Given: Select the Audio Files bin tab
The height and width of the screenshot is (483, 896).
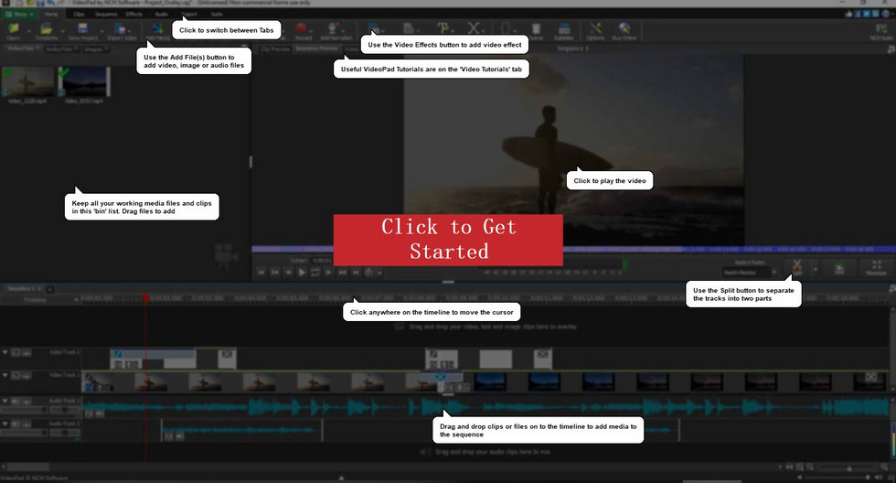Looking at the screenshot, I should (62, 49).
